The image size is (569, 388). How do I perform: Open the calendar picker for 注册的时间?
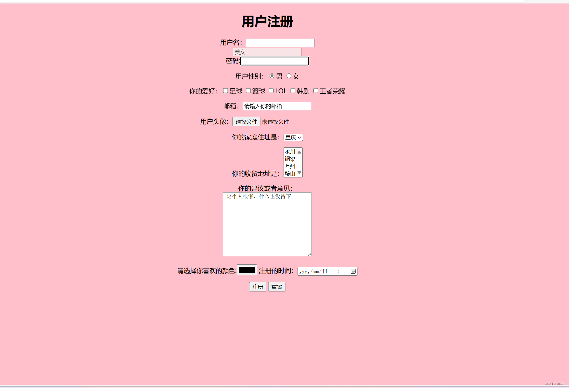click(353, 271)
